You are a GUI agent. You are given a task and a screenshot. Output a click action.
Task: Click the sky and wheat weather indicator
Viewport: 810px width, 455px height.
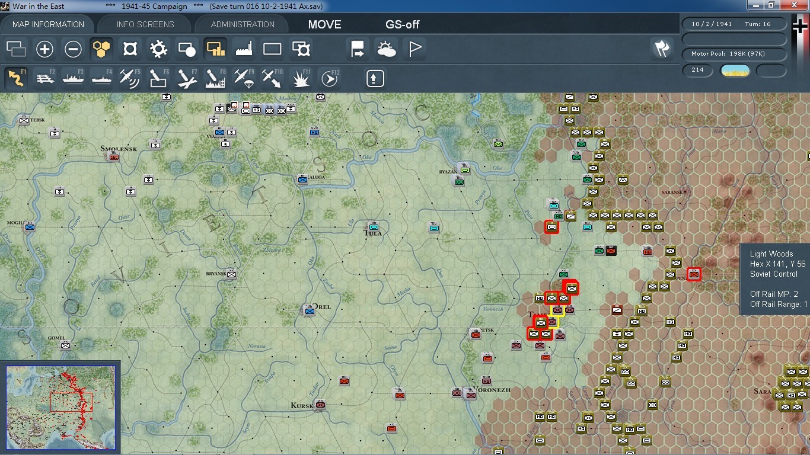tap(735, 71)
